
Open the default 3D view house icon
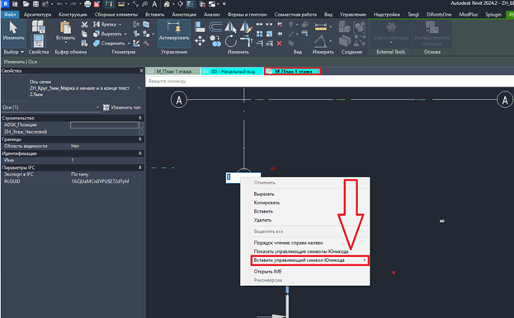coord(167,4)
